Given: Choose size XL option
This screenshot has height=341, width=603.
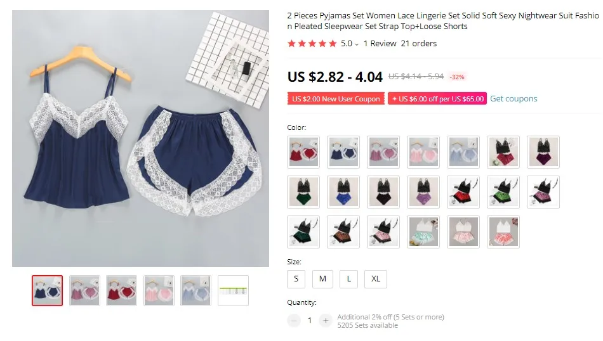Looking at the screenshot, I should pyautogui.click(x=376, y=279).
